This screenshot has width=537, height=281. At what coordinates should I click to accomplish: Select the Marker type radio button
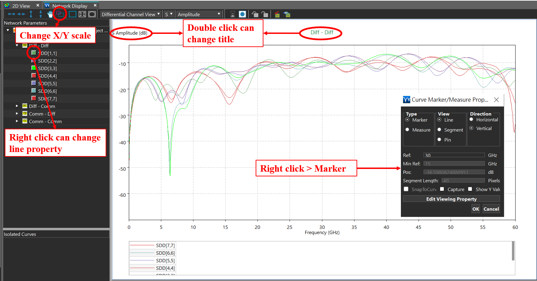(407, 120)
